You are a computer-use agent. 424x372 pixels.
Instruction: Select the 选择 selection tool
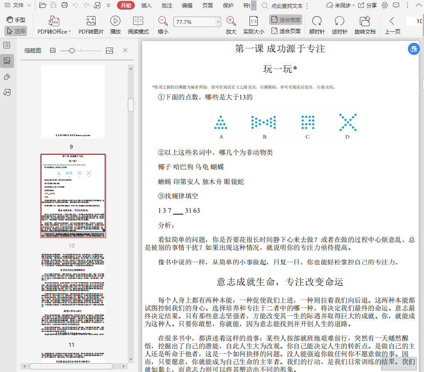16,31
